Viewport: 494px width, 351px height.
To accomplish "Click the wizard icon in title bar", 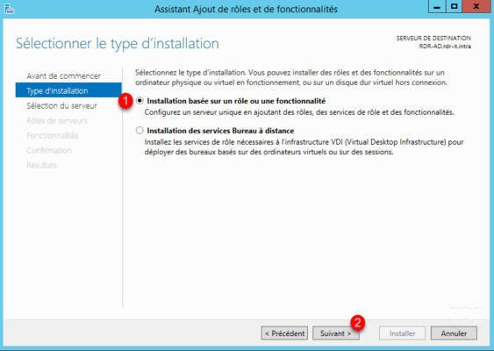I will click(x=9, y=9).
